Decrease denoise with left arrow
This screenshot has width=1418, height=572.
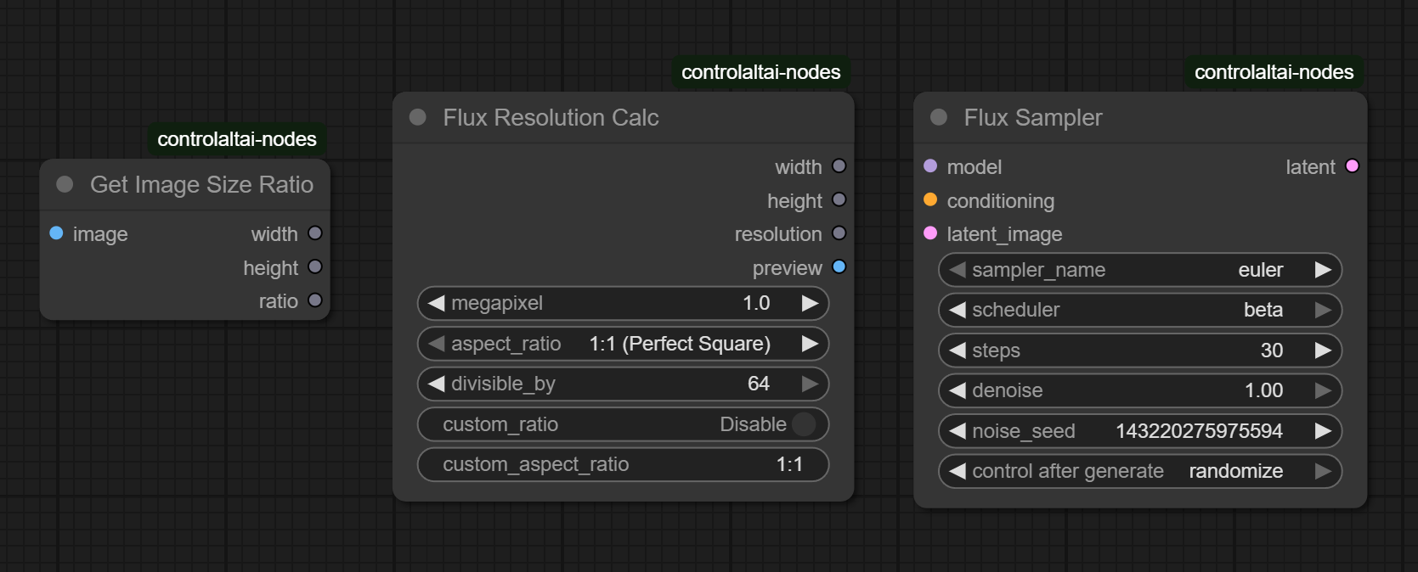pyautogui.click(x=958, y=390)
